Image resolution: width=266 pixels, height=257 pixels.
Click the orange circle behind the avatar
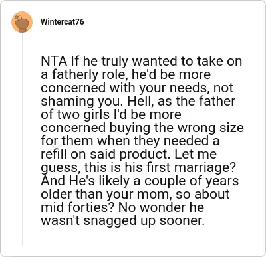click(22, 22)
